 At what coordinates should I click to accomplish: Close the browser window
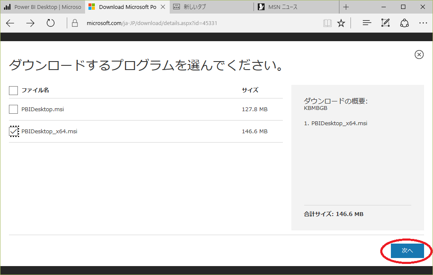422,7
